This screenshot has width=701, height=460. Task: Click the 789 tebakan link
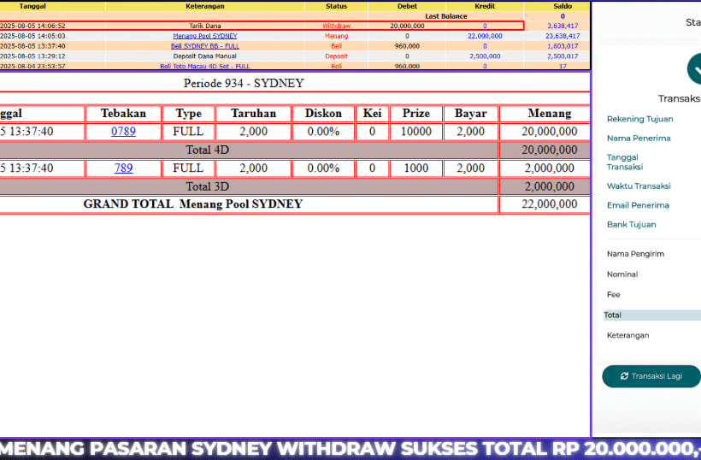[x=123, y=168]
